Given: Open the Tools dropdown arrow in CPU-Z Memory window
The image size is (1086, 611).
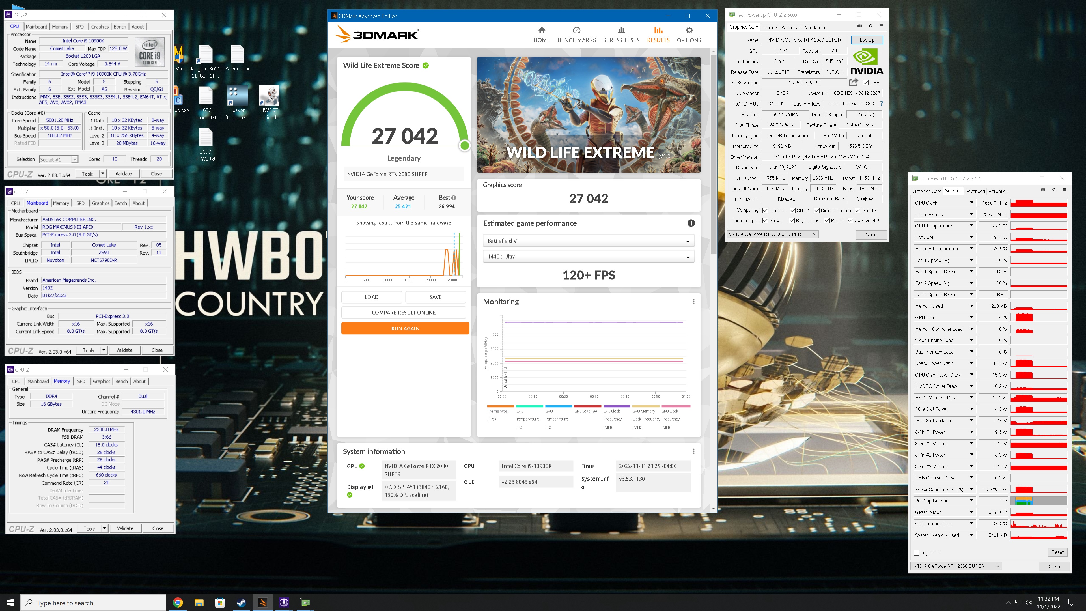Looking at the screenshot, I should [104, 528].
